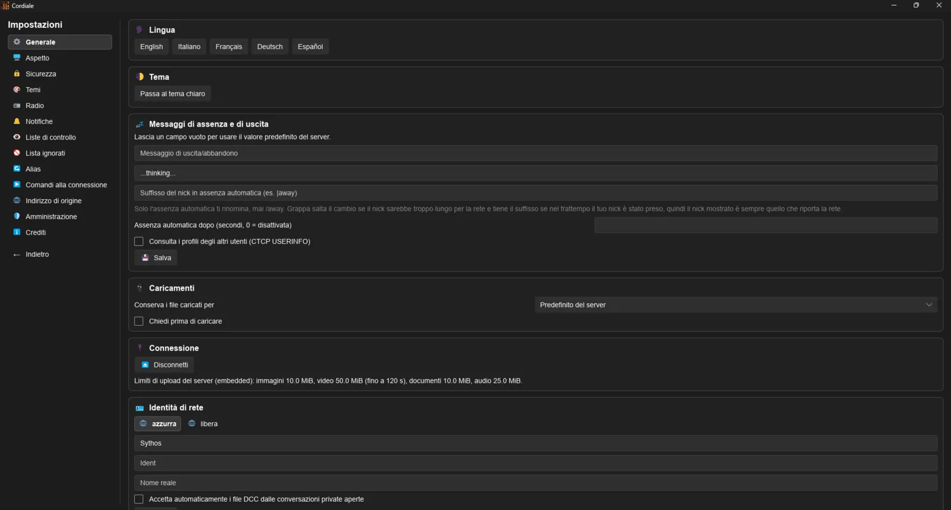Click the palette icon beside Temi
Image resolution: width=951 pixels, height=510 pixels.
(17, 90)
